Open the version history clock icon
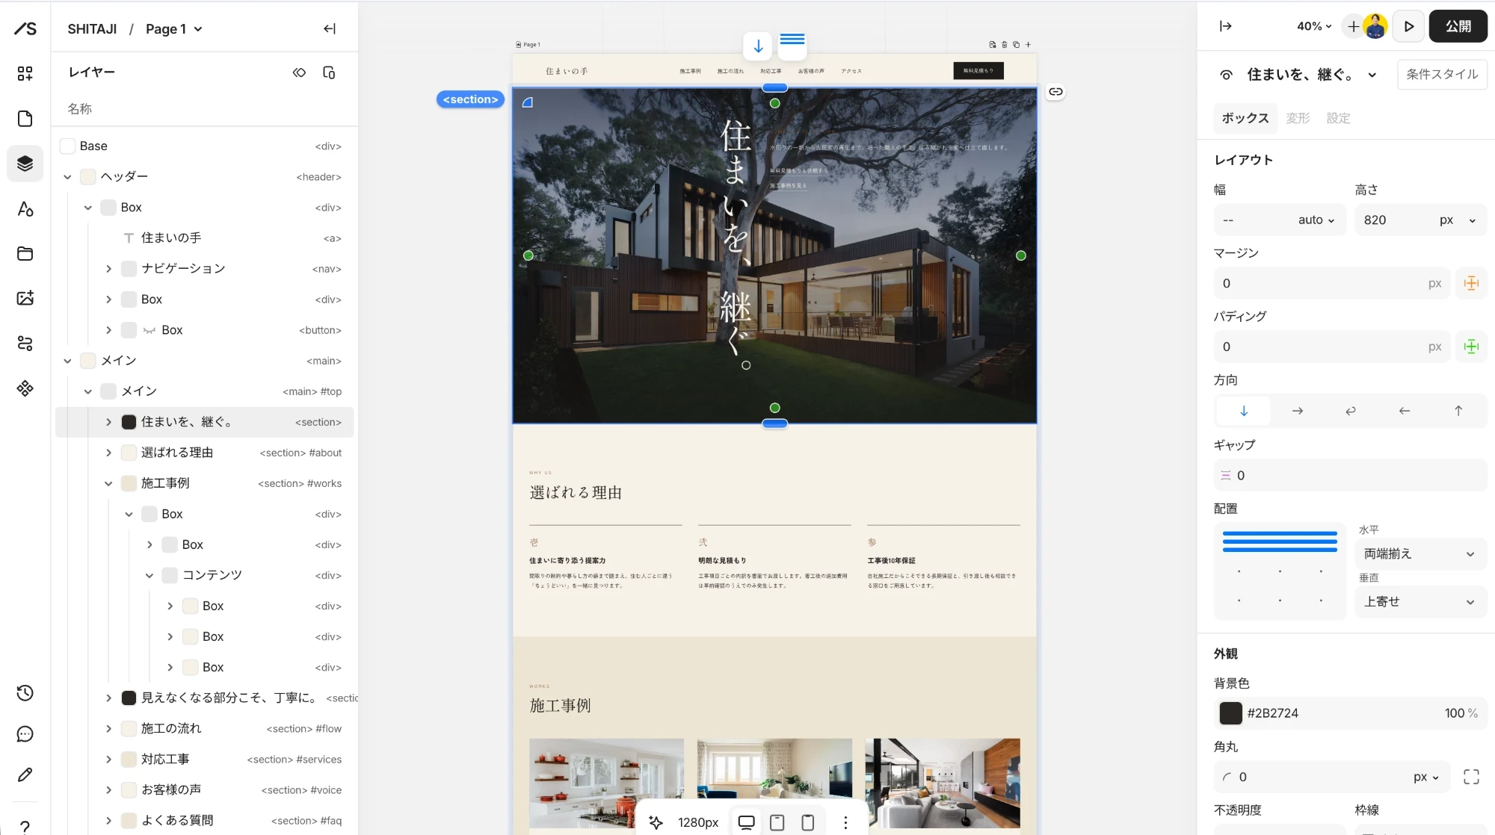 pos(25,693)
